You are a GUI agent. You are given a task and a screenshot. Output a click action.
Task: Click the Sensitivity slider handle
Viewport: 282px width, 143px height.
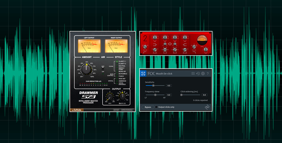153,86
